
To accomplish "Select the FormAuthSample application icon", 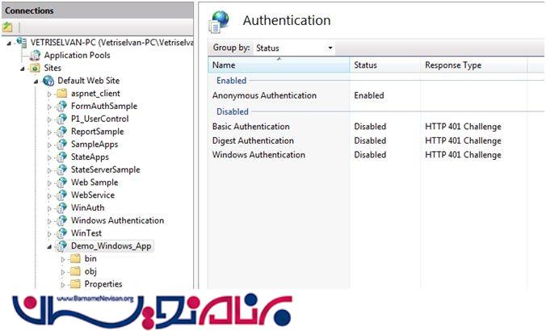I will [x=61, y=106].
